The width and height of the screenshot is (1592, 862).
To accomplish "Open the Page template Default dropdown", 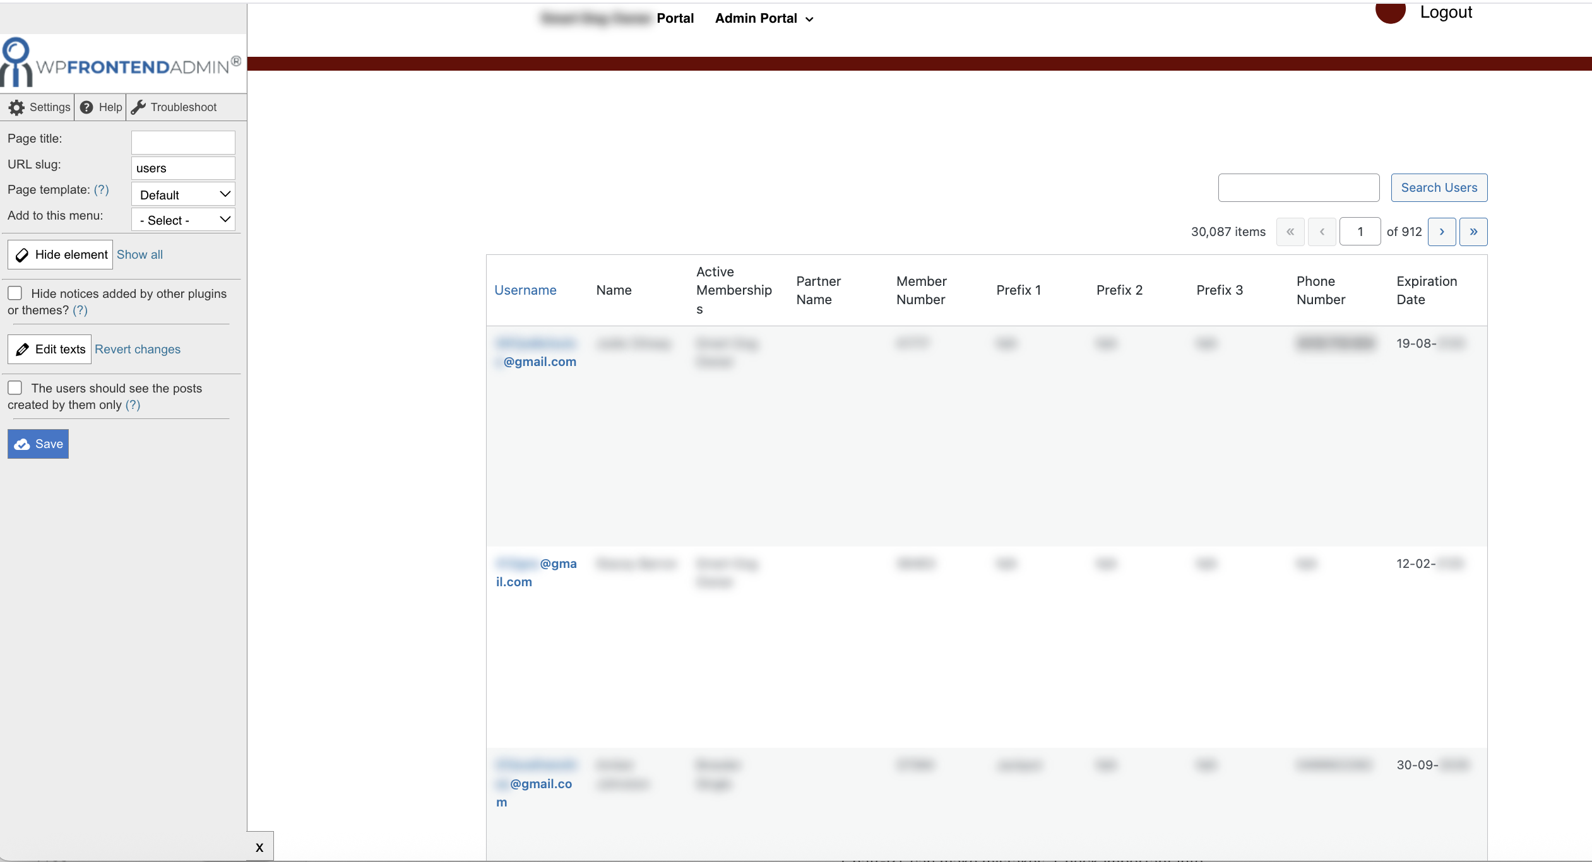I will click(x=183, y=194).
